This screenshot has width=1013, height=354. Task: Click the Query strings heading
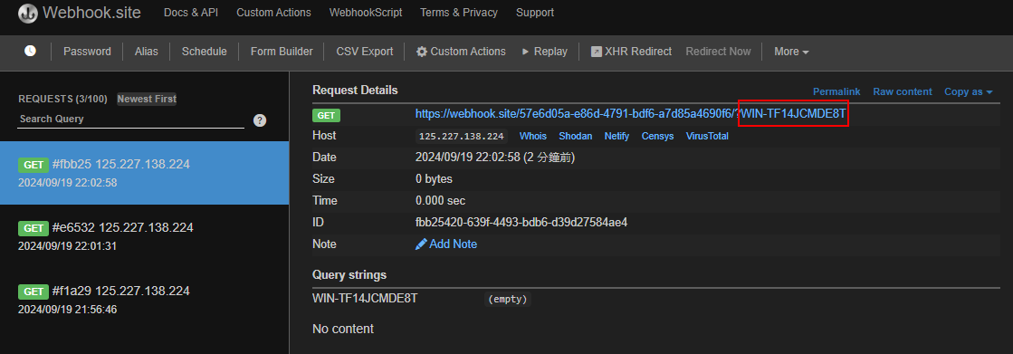point(349,274)
